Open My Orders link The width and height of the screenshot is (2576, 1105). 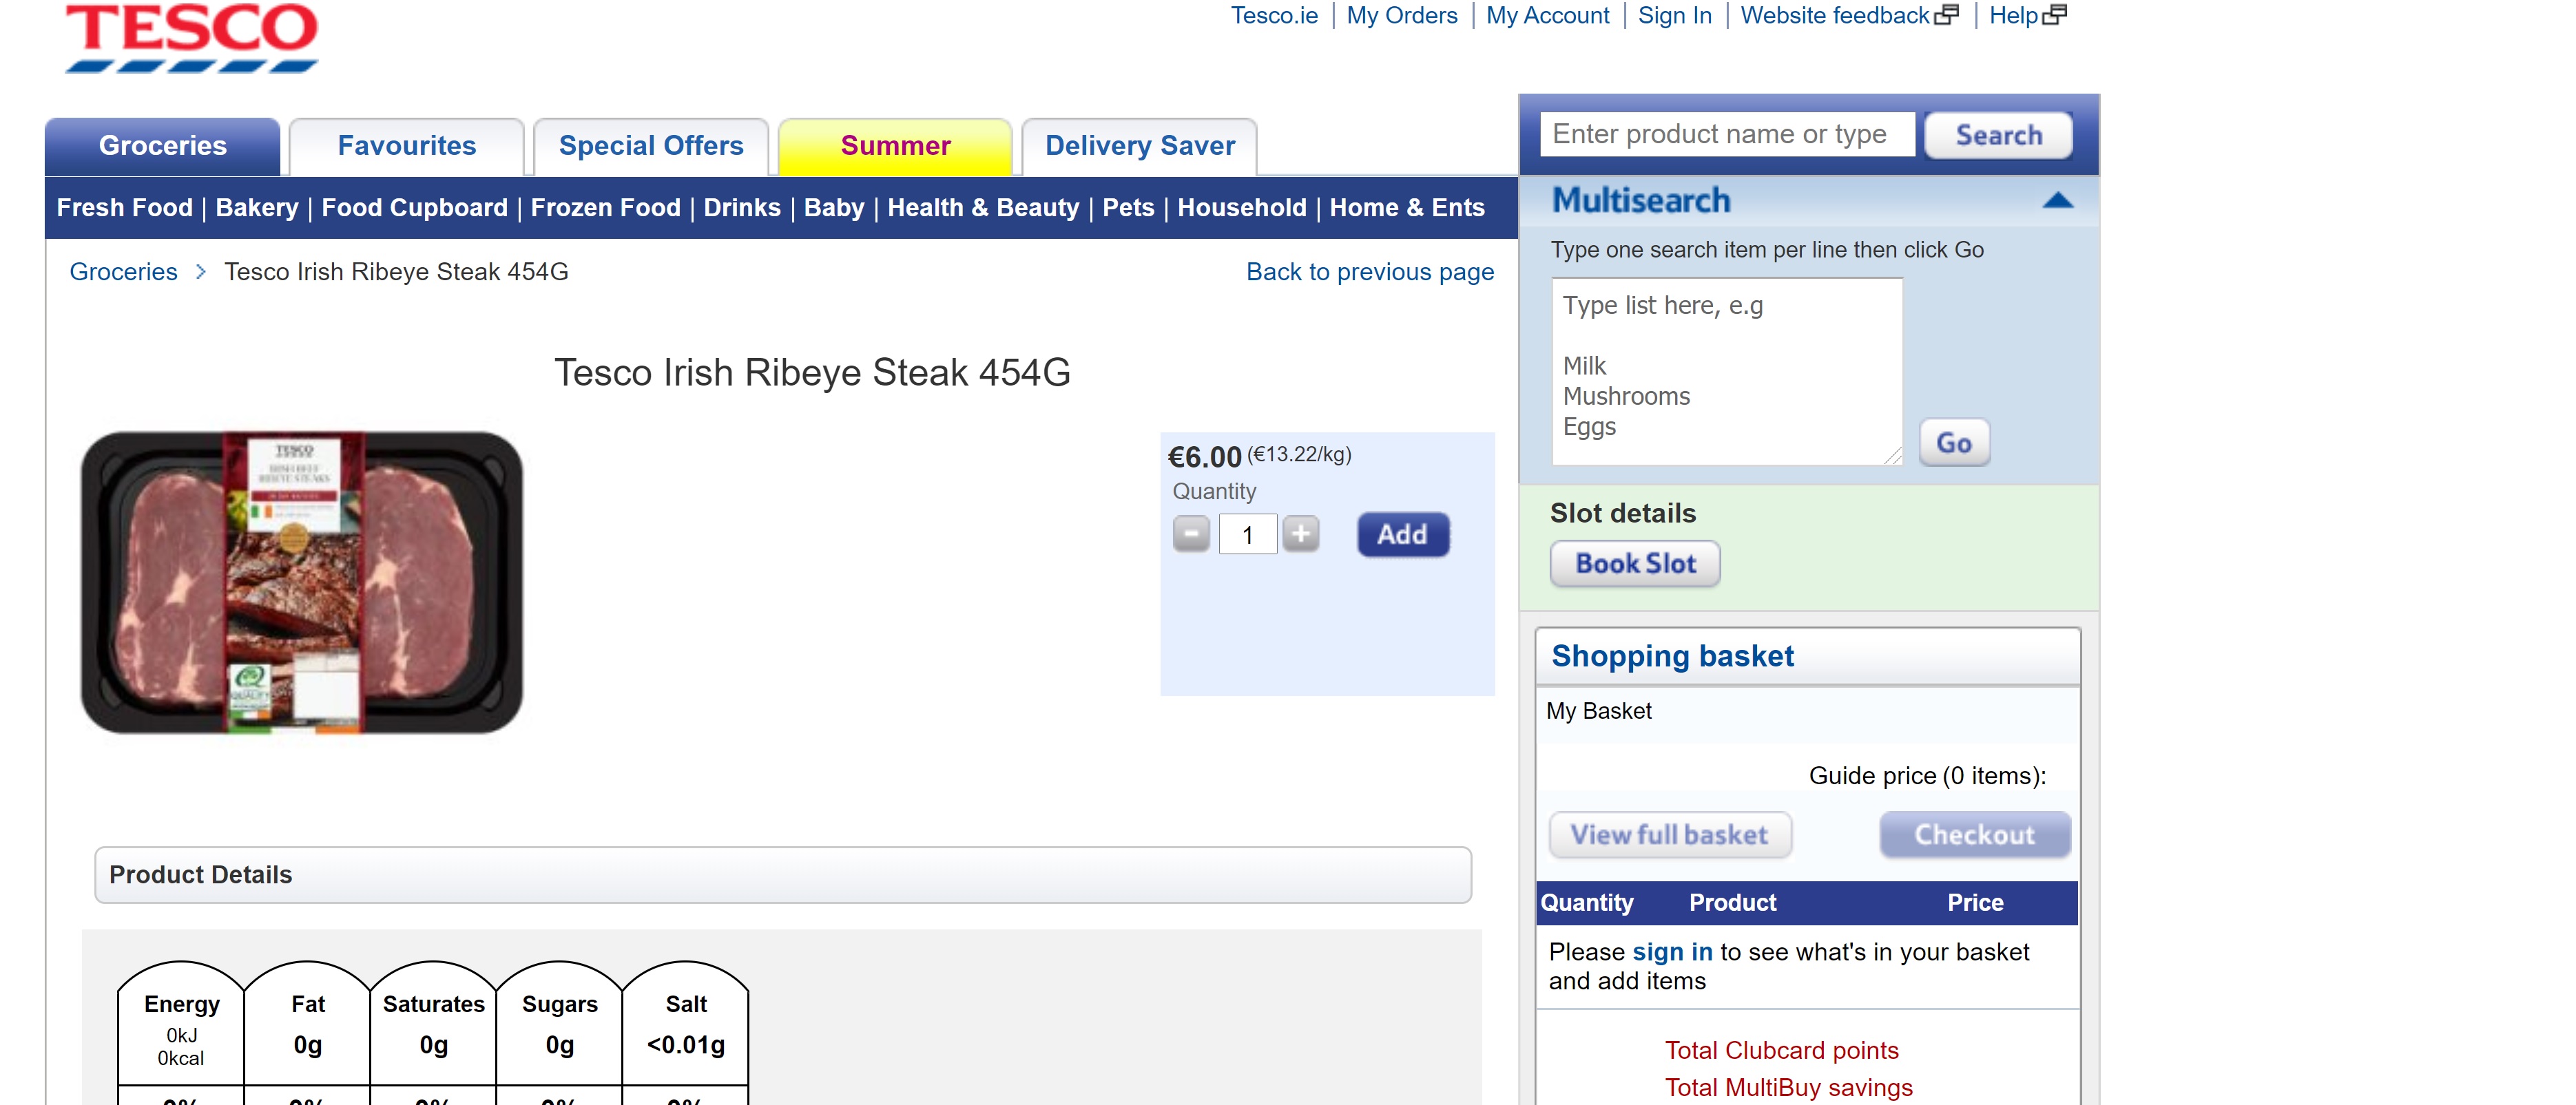1402,15
